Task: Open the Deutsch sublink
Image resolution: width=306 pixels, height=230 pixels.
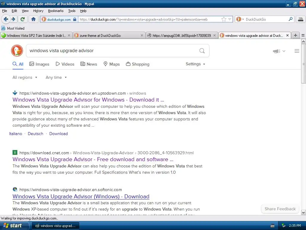Action: coord(36,134)
